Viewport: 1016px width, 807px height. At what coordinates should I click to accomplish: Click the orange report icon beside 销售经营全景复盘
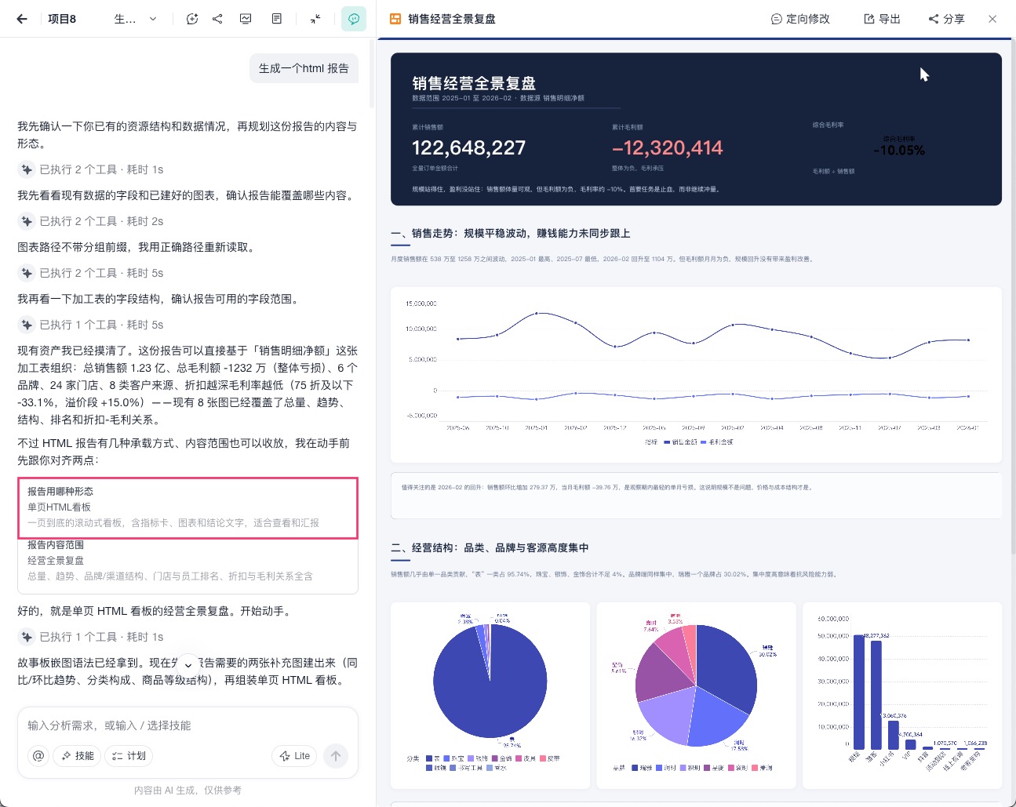(x=396, y=19)
